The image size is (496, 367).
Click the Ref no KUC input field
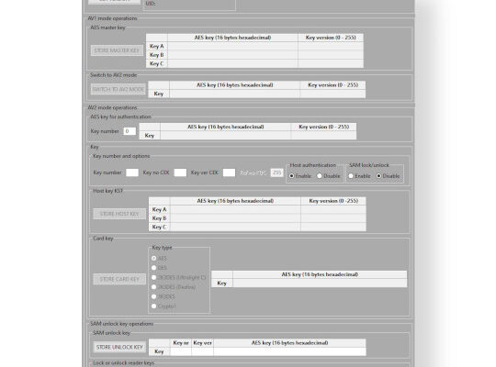(x=276, y=172)
